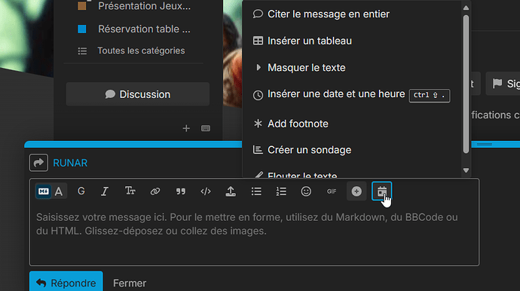Click the popup menu scrollbar thumb

(x=466, y=84)
